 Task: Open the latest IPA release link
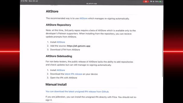pyautogui.click(x=73, y=74)
